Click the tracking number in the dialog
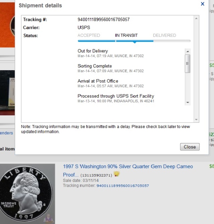214x224 pixels. pos(104,19)
